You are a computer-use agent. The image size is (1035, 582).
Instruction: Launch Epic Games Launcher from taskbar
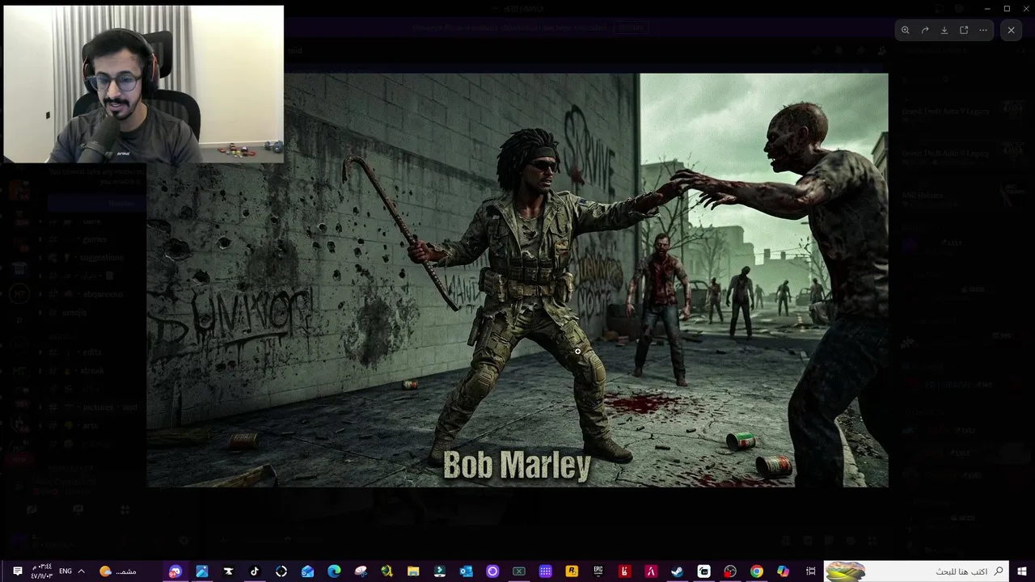pos(598,571)
